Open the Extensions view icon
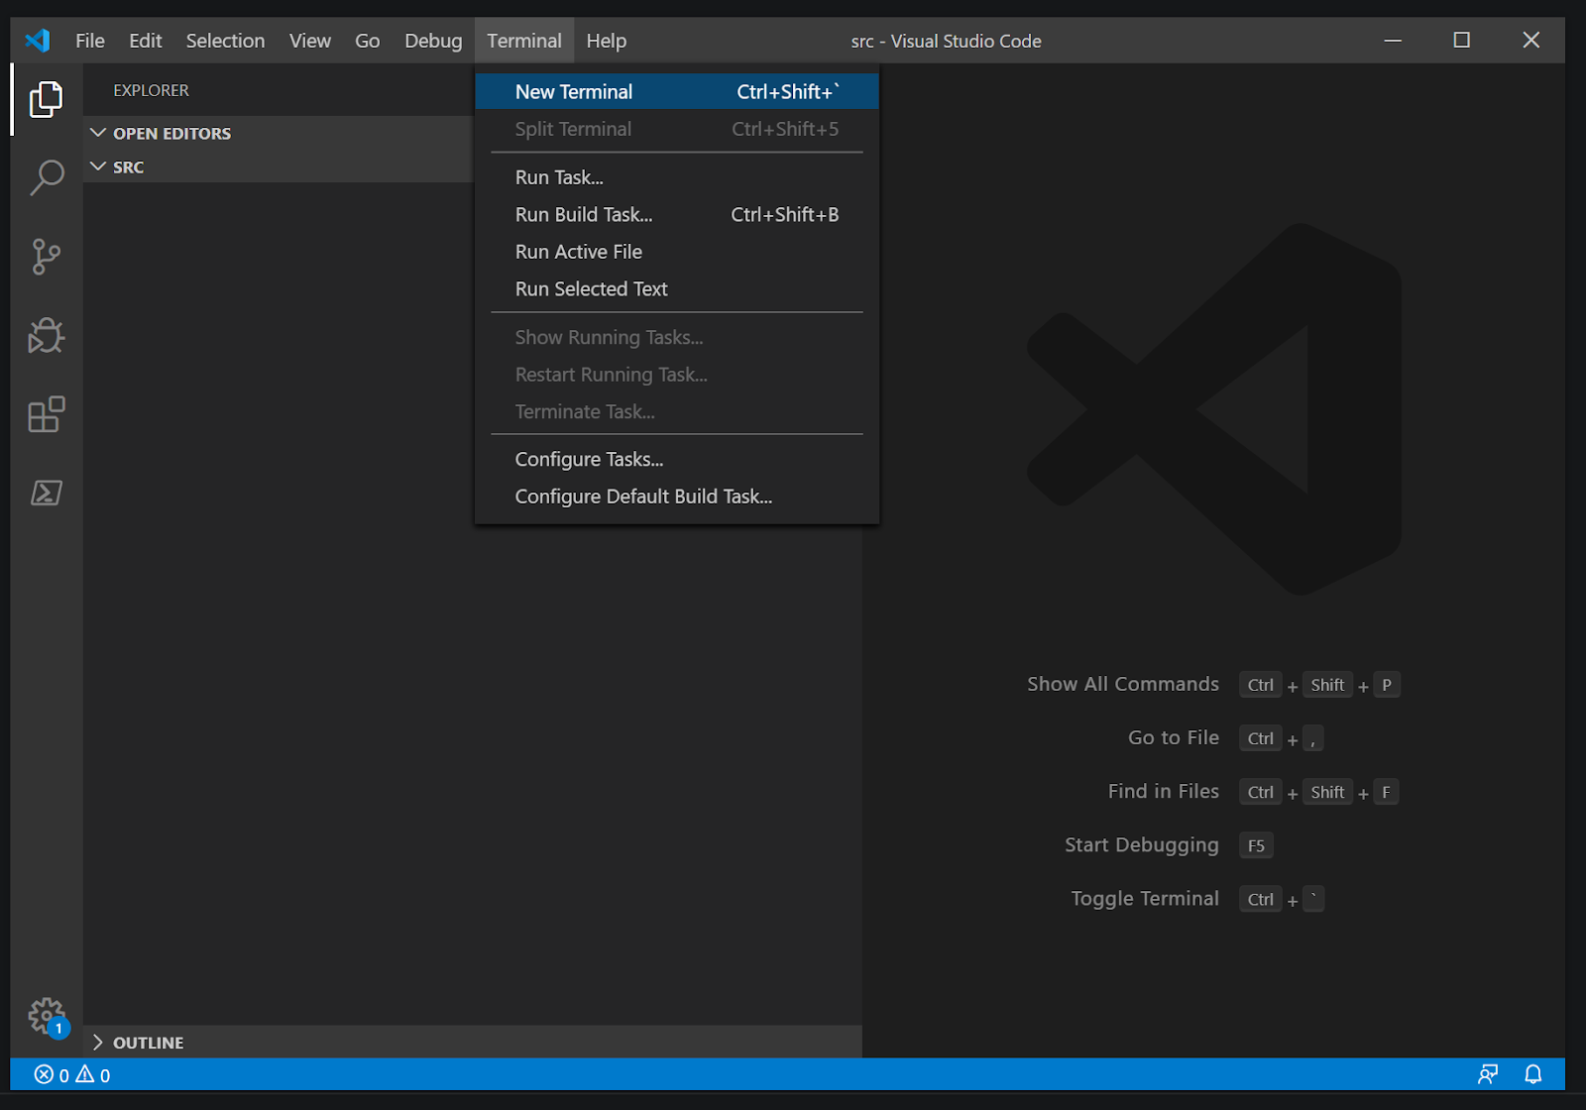 (x=46, y=414)
